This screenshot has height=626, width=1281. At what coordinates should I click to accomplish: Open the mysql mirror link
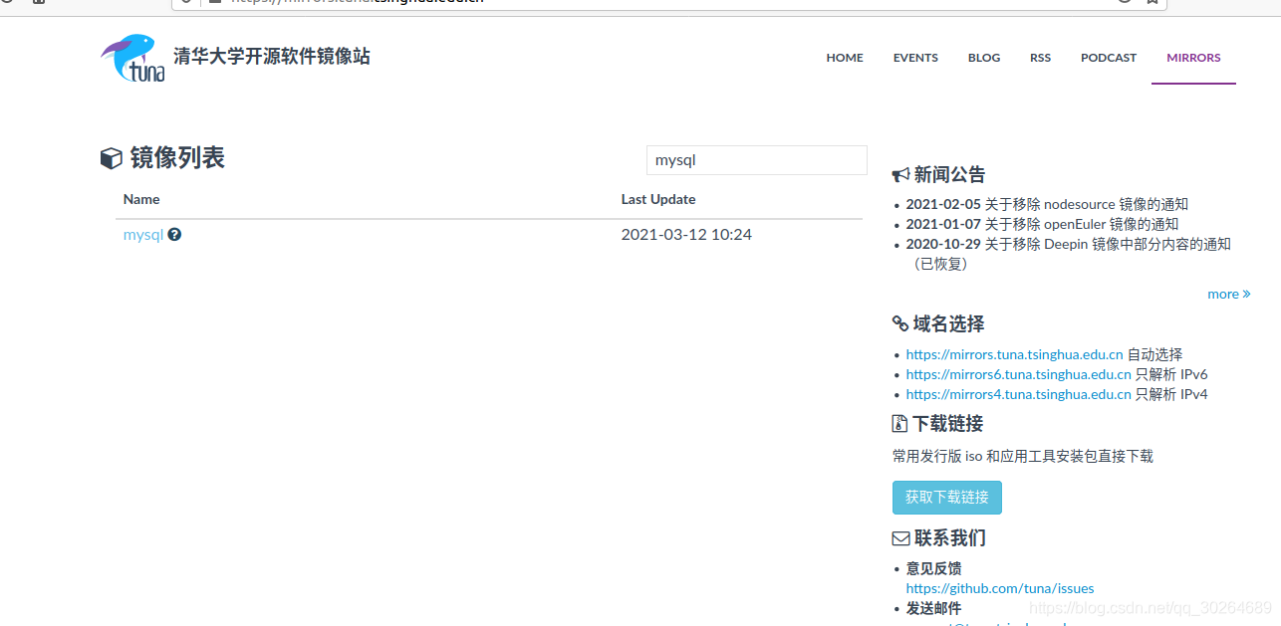tap(142, 235)
